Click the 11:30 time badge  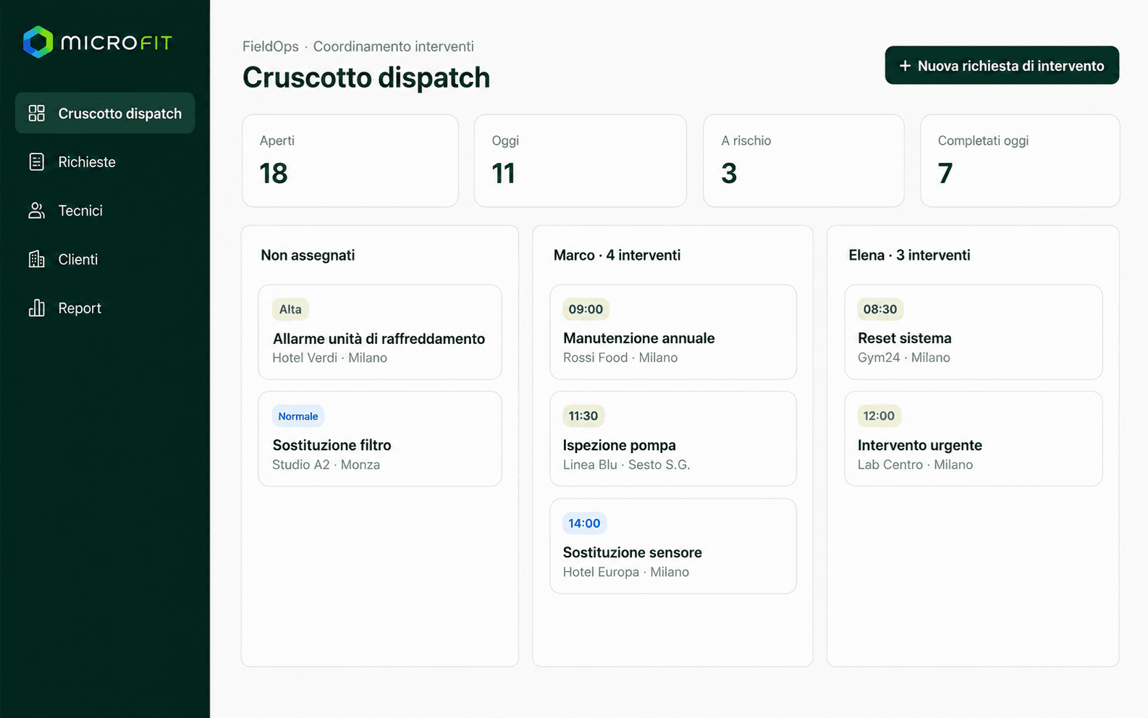[583, 416]
